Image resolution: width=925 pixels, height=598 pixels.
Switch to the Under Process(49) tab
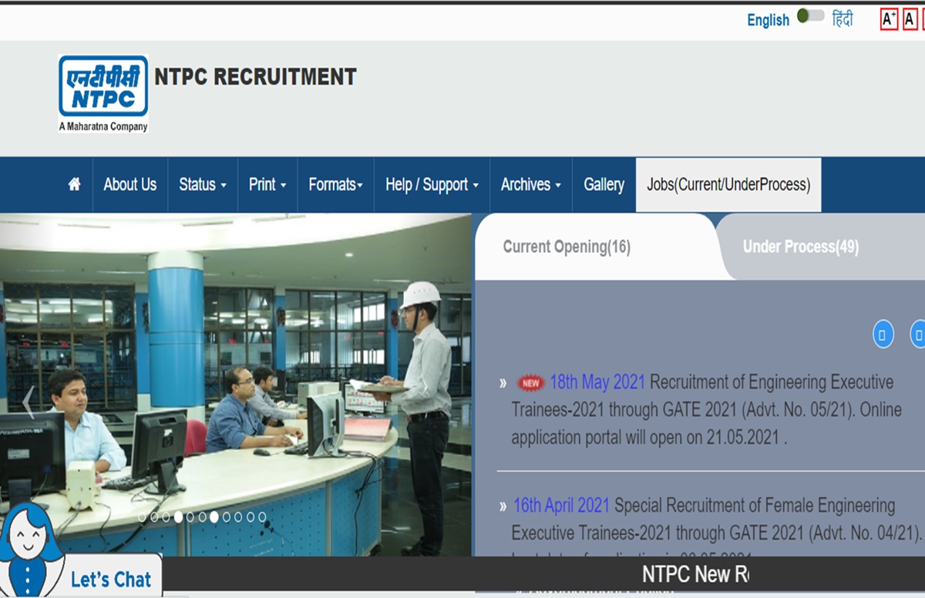799,247
